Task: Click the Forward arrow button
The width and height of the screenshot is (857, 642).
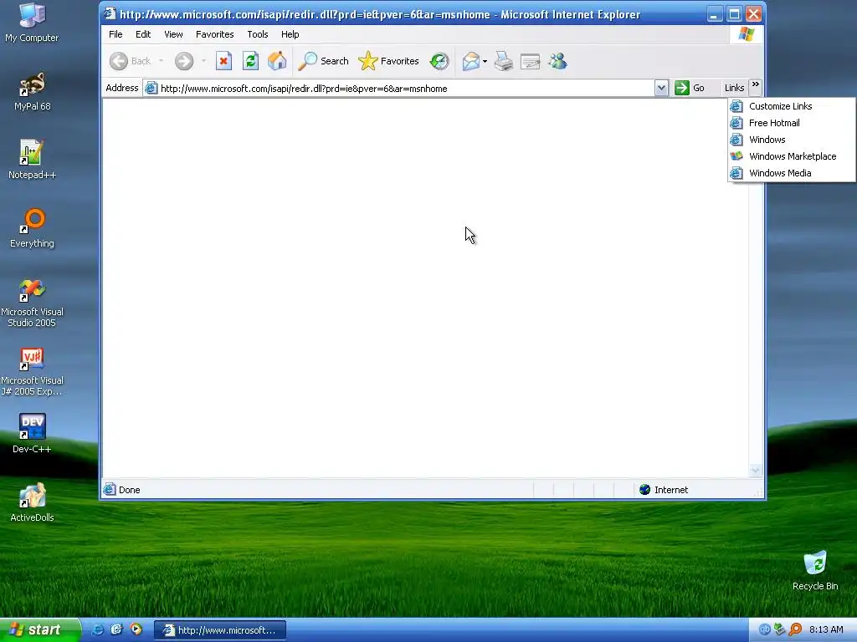Action: click(x=184, y=61)
